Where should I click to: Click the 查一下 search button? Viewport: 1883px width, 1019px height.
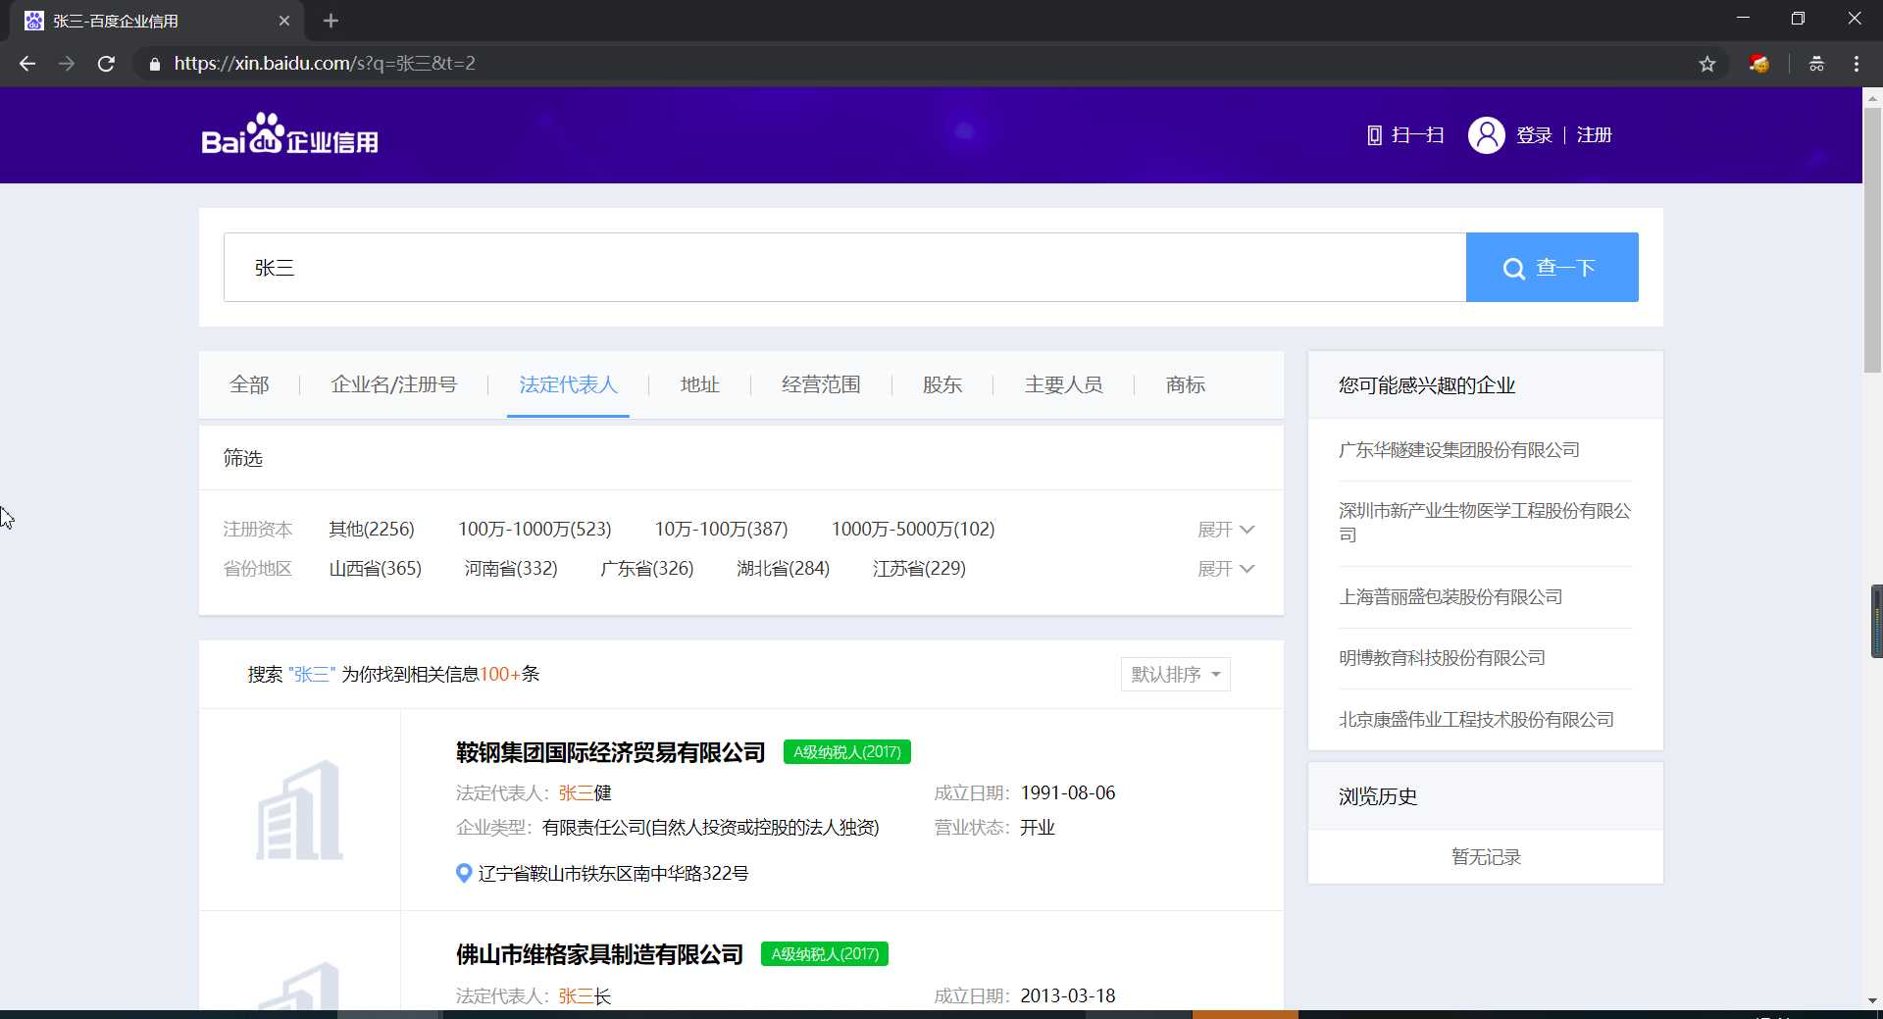tap(1552, 267)
